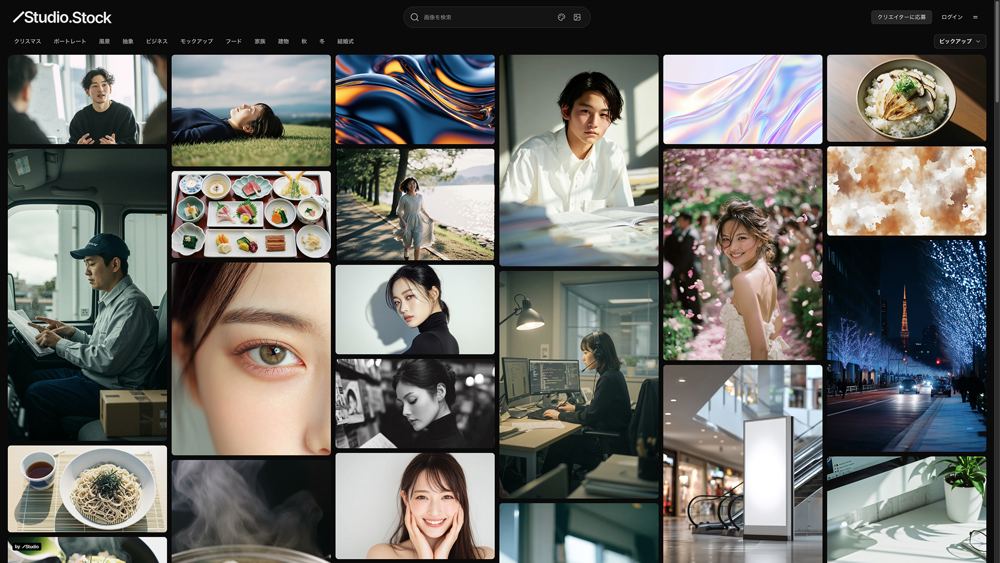Image resolution: width=1000 pixels, height=563 pixels.
Task: Open the hamburger menu at top right
Action: pyautogui.click(x=976, y=17)
